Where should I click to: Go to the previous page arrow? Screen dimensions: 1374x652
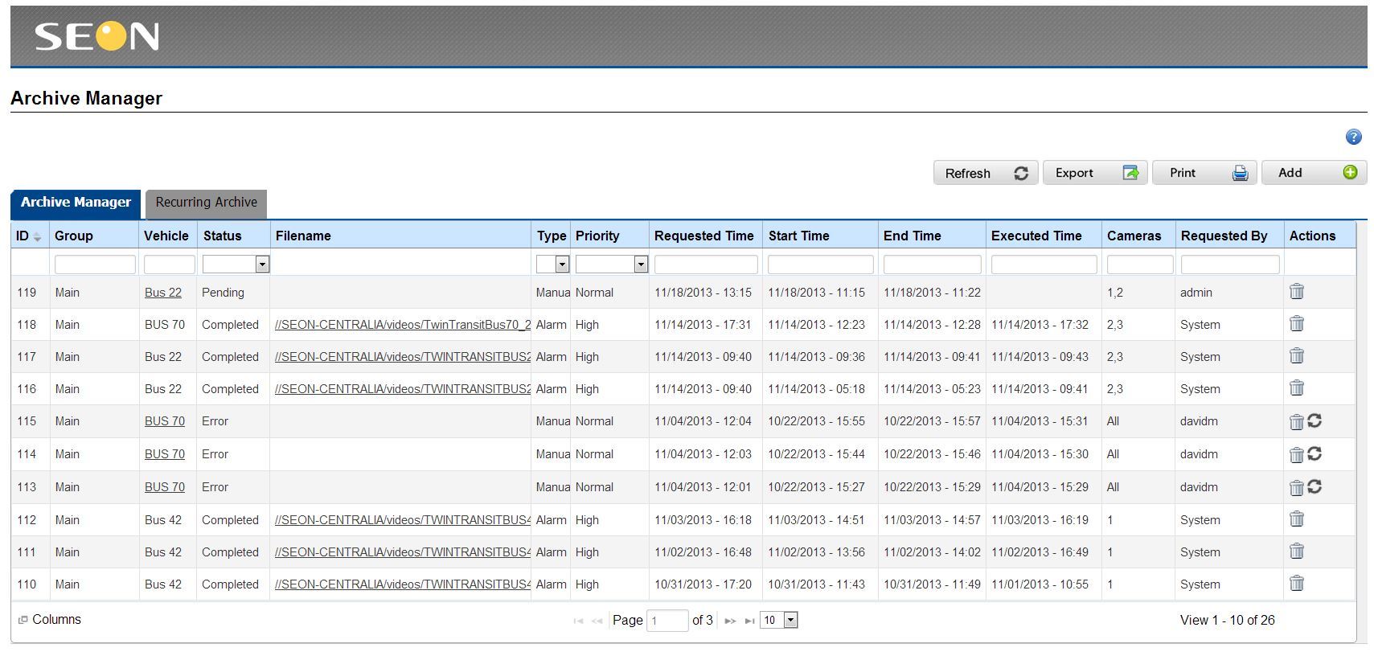click(x=597, y=621)
